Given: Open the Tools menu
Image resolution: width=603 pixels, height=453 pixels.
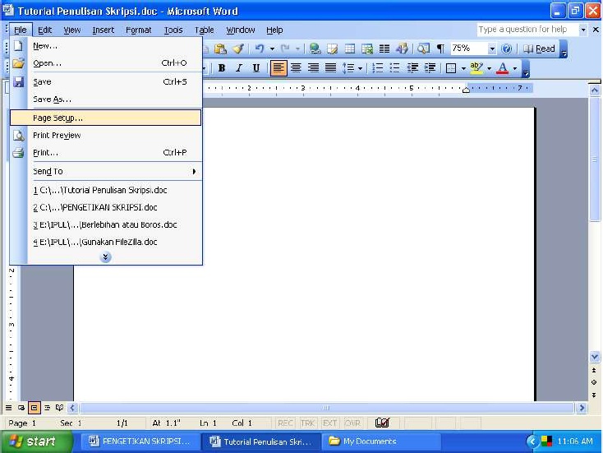Looking at the screenshot, I should (x=173, y=30).
